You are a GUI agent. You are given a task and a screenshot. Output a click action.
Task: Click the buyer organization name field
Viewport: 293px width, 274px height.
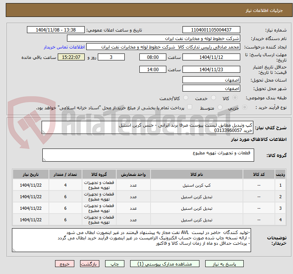pyautogui.click(x=153, y=38)
